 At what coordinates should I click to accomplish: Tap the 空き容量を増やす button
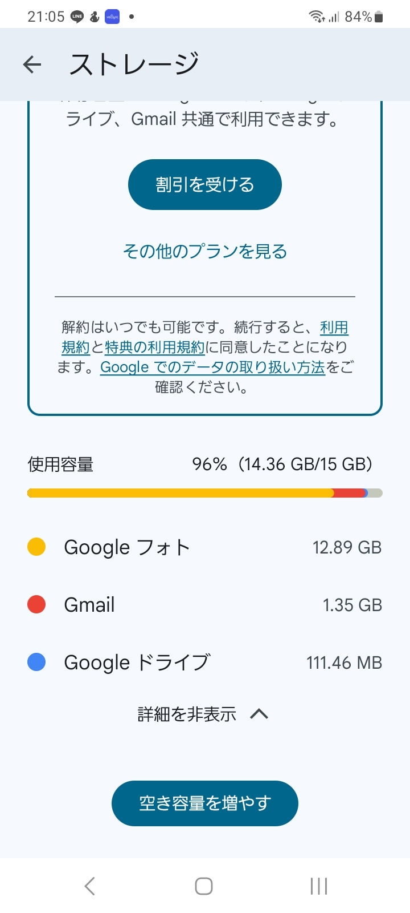coord(205,803)
